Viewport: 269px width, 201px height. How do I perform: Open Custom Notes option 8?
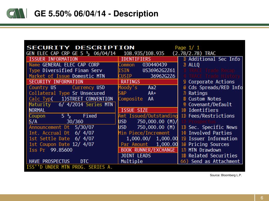202,99
